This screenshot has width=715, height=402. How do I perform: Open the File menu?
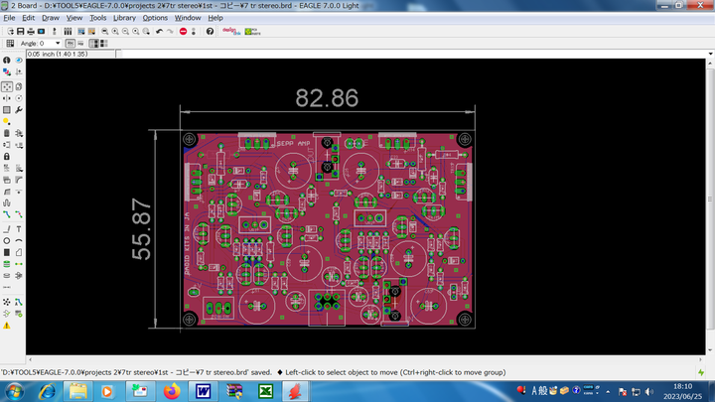pos(9,18)
